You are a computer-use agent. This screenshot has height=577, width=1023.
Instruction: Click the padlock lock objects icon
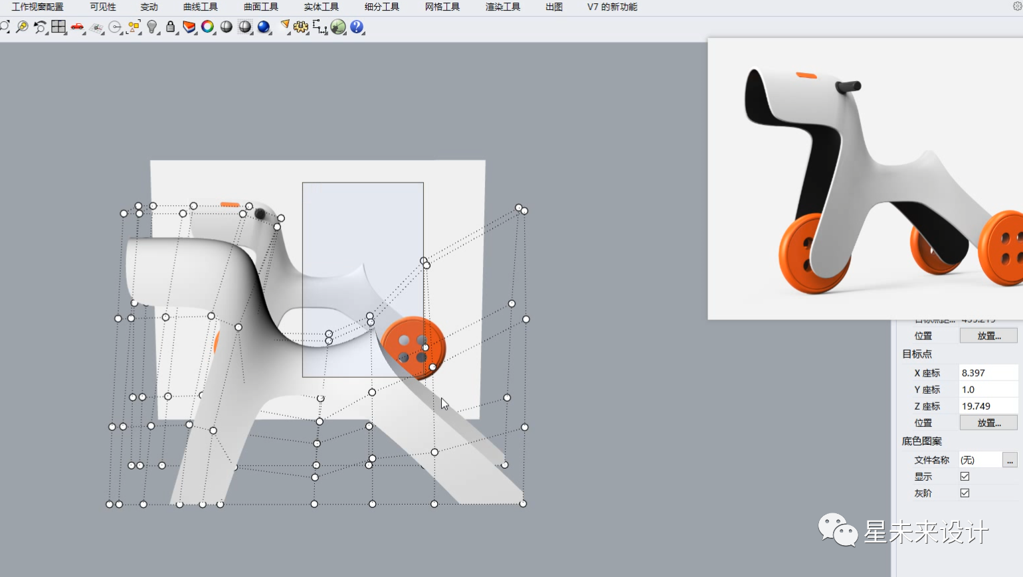[171, 27]
